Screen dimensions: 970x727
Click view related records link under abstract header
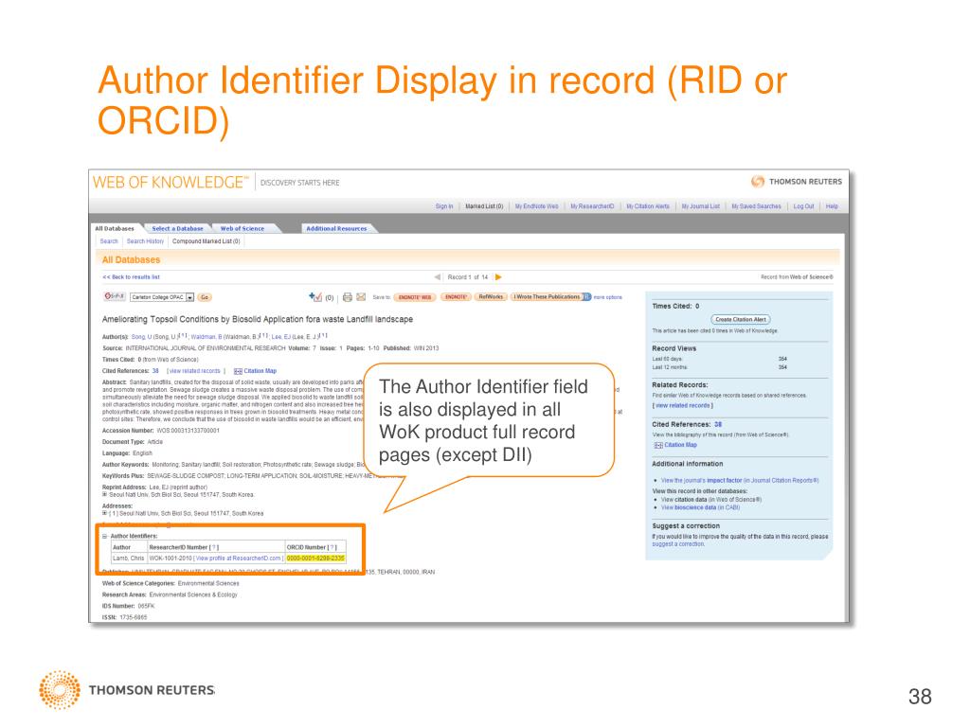pyautogui.click(x=195, y=371)
